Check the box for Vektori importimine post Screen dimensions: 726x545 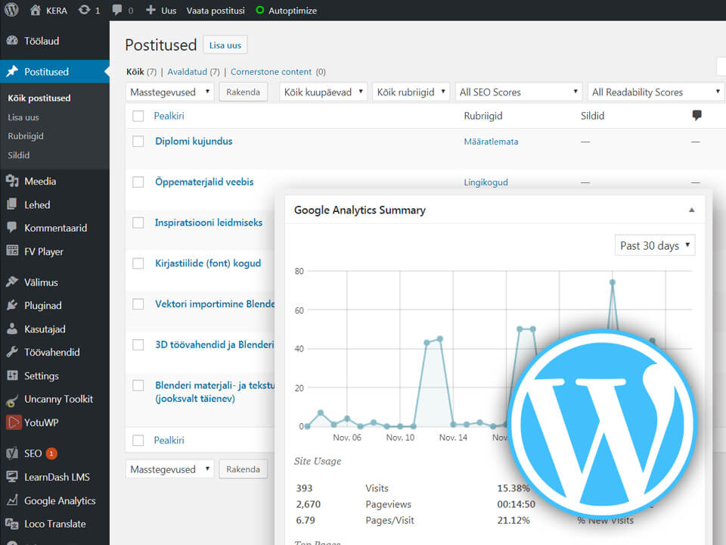pyautogui.click(x=138, y=304)
